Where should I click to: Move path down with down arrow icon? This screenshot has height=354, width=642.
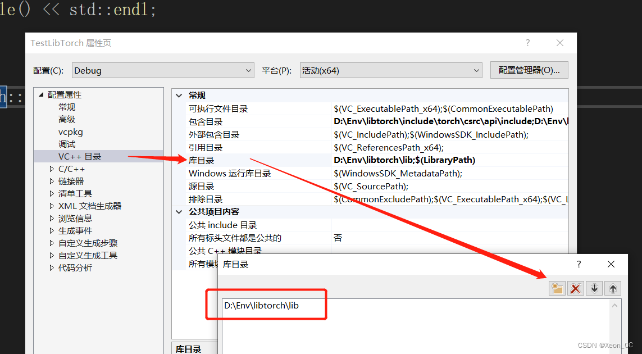(x=594, y=288)
